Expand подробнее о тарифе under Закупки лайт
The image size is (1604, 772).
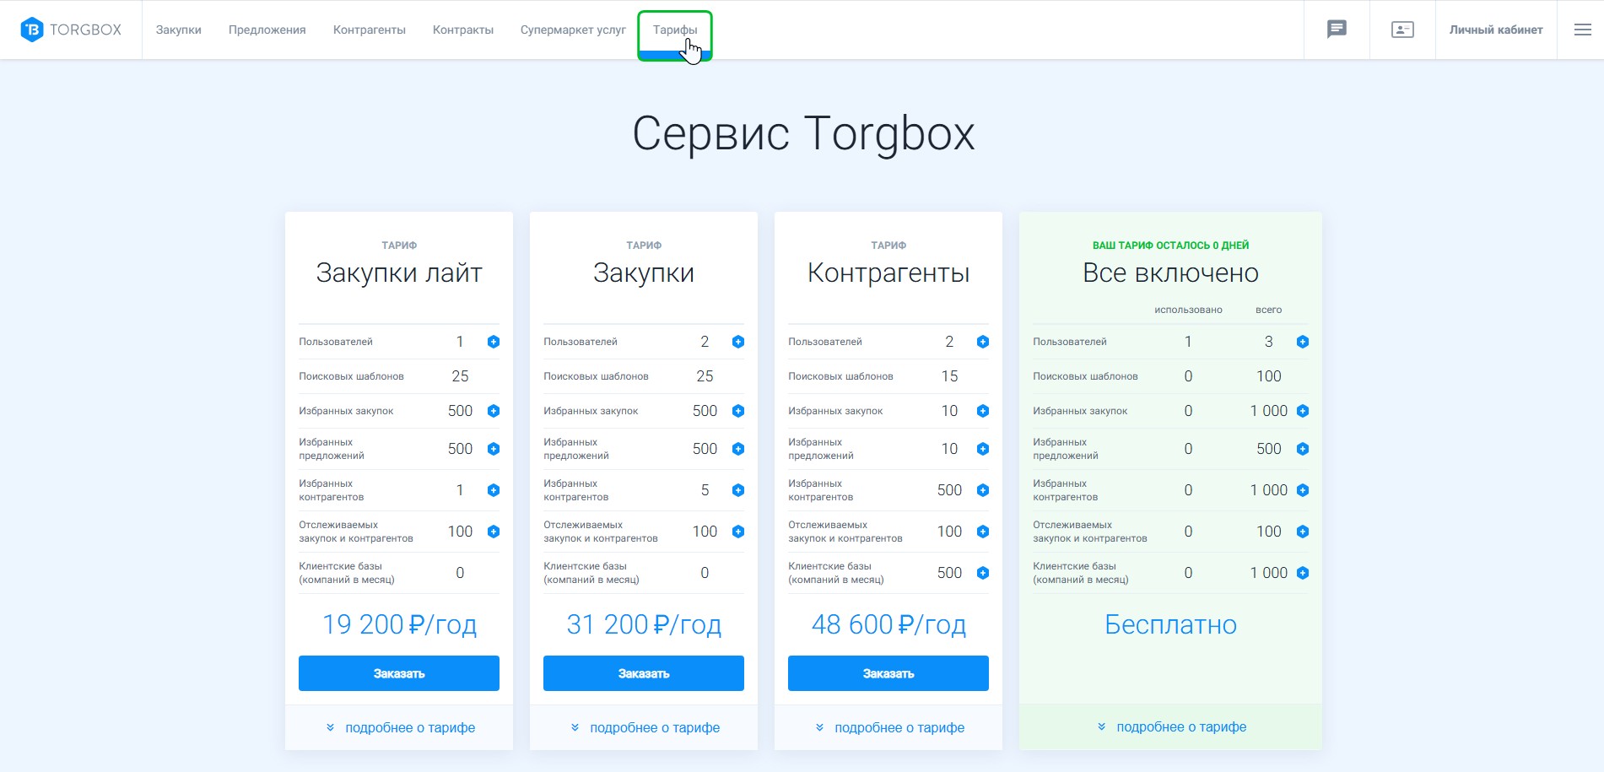click(x=400, y=727)
